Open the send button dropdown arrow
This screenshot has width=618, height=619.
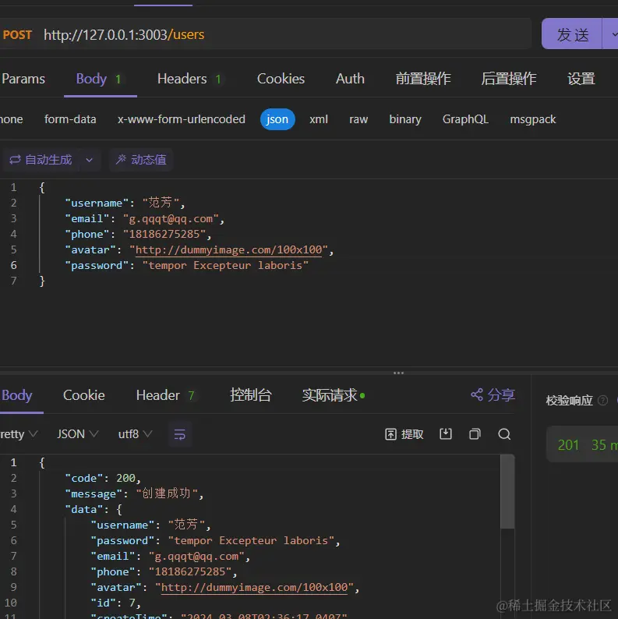point(613,34)
